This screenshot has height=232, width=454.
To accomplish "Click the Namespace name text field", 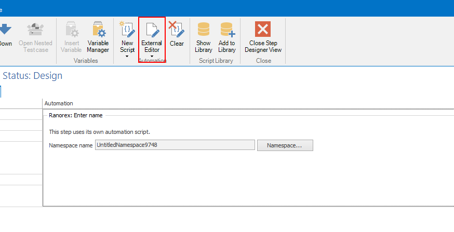I will (175, 145).
